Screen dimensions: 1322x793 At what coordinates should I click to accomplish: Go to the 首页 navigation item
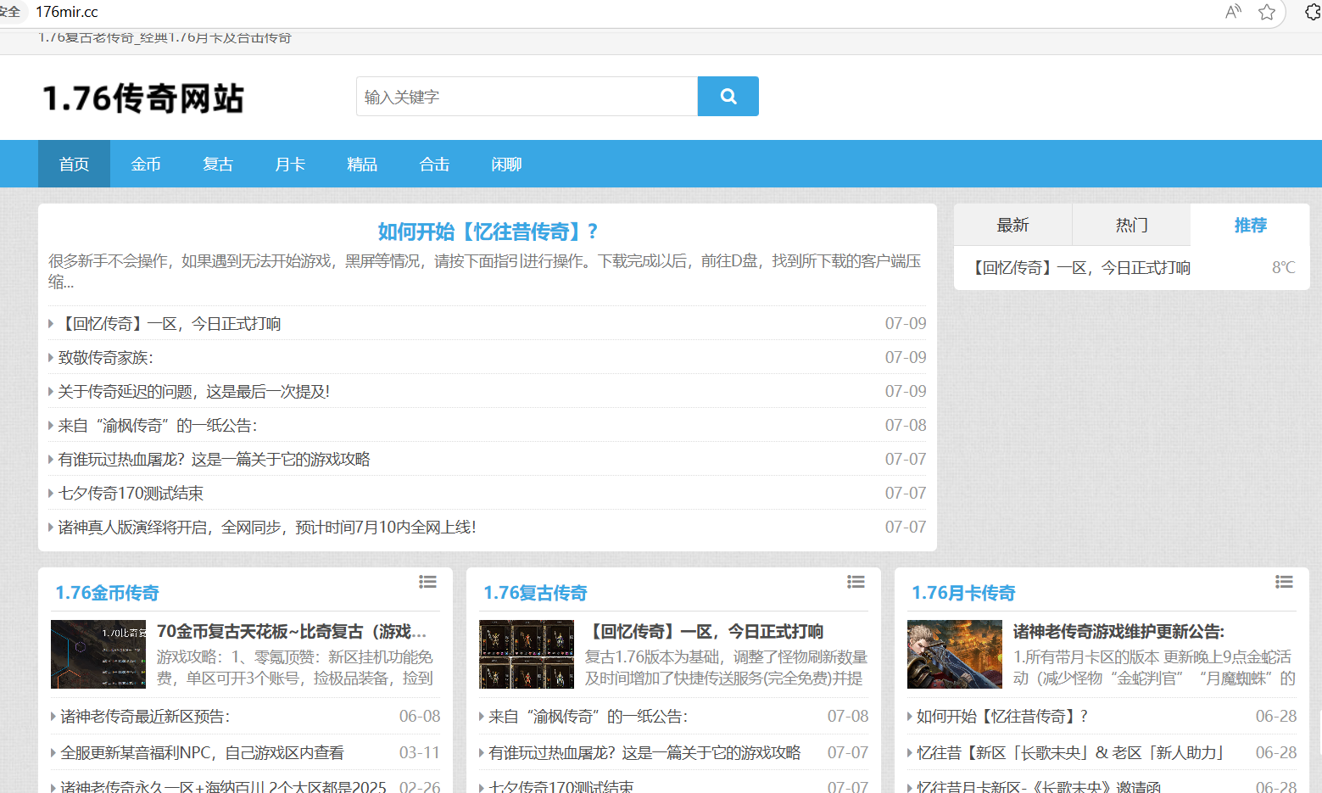pyautogui.click(x=74, y=165)
